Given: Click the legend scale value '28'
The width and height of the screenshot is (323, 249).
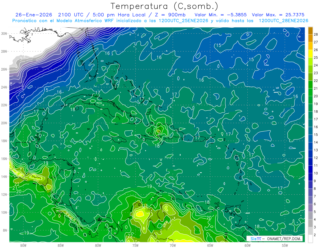Looking at the screenshot, I should (x=316, y=34).
